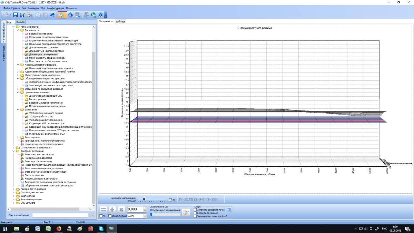Click the blue question mark help icon
Image resolution: width=414 pixels, height=233 pixels.
click(x=100, y=15)
